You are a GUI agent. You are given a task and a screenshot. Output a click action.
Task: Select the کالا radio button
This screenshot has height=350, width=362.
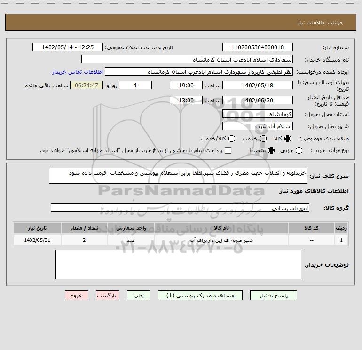click(288, 139)
